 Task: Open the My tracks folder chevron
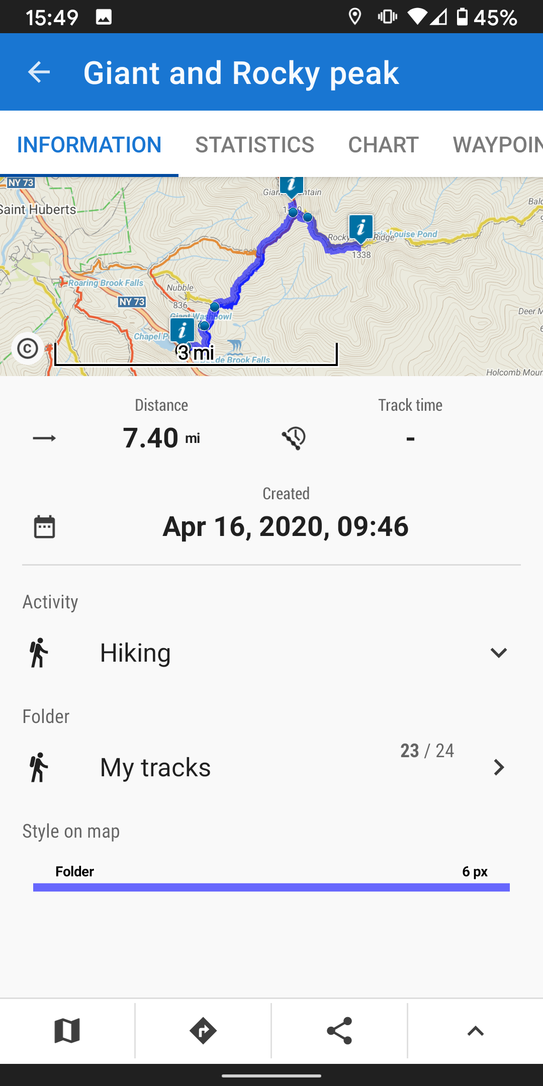tap(498, 767)
